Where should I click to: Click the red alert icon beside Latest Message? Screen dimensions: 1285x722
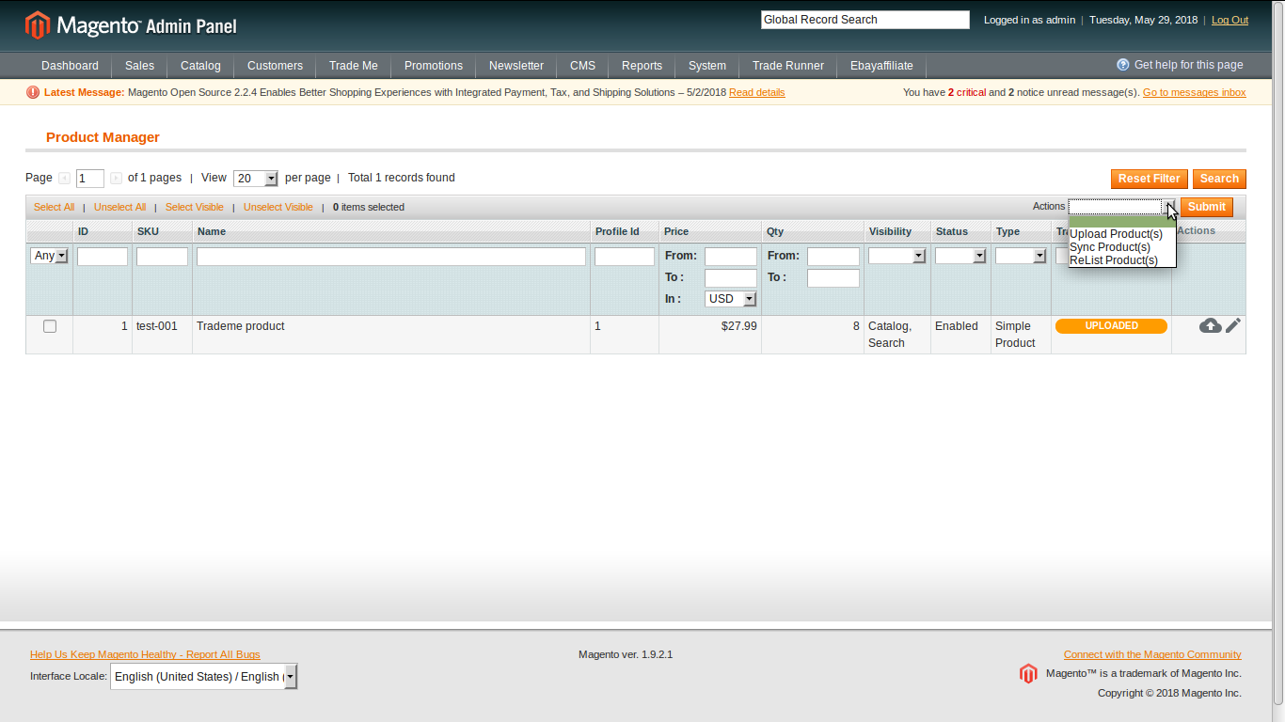33,92
